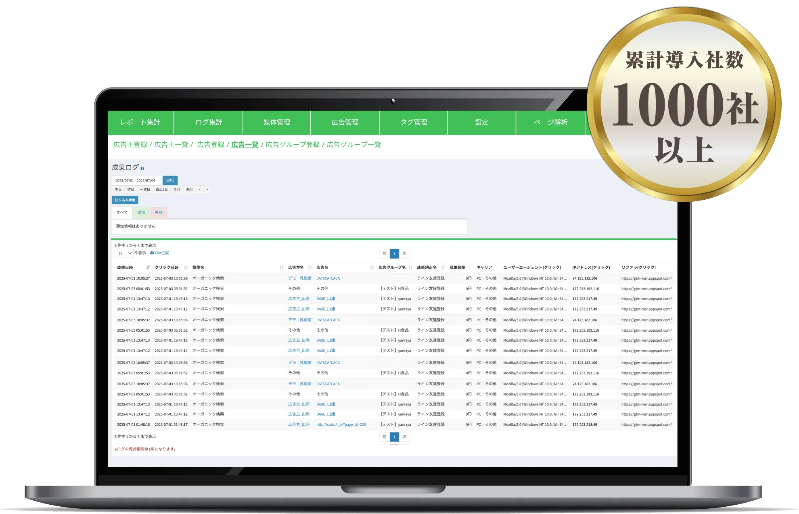
Task: Sort by the 媒体名 column sort icon
Action: coord(281,267)
